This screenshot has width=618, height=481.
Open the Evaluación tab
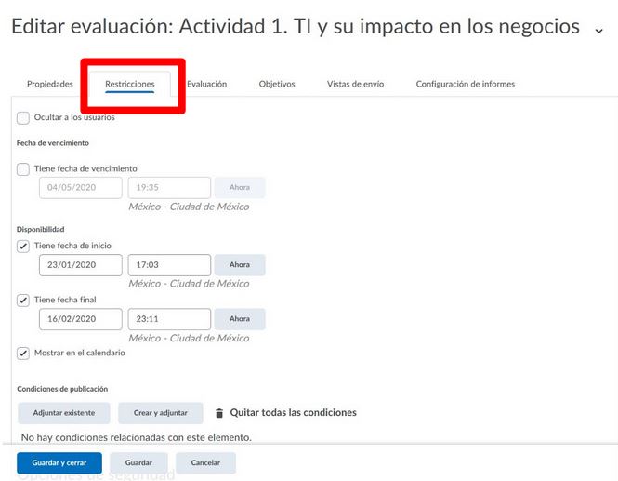(206, 84)
